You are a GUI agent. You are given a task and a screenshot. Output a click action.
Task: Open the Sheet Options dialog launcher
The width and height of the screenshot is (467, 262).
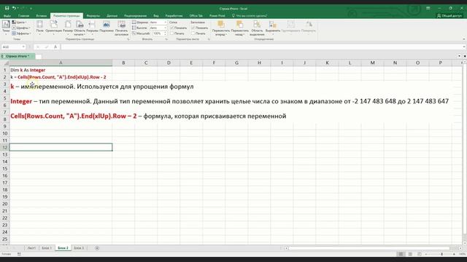209,39
